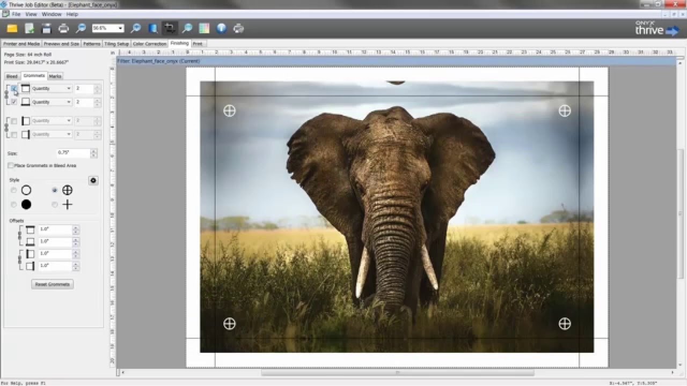The height and width of the screenshot is (386, 687).
Task: Click the magnifier icon right of the Crop tool
Action: click(x=187, y=28)
